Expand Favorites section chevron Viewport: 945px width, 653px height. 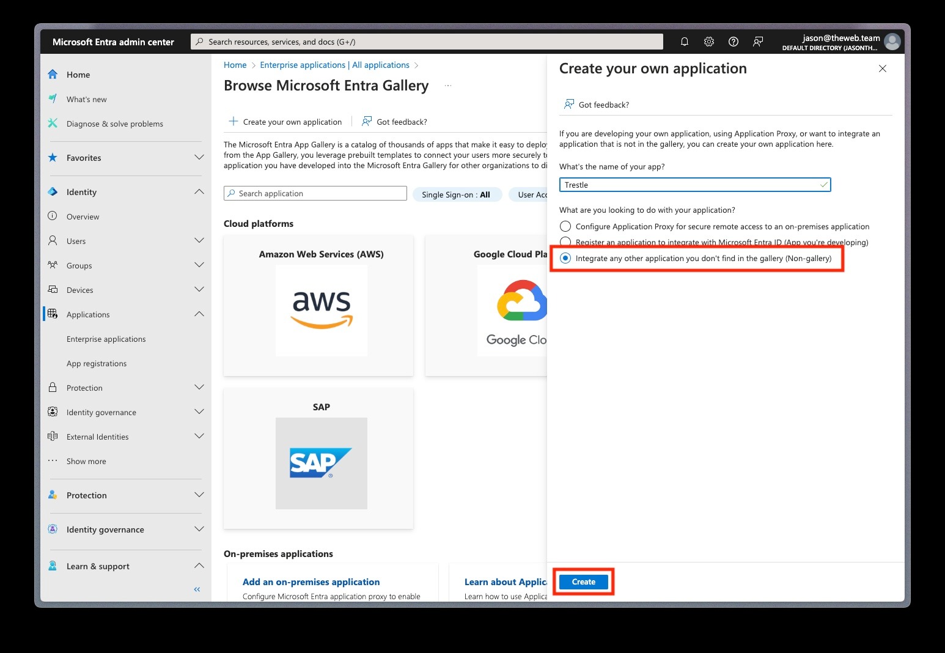pyautogui.click(x=199, y=157)
